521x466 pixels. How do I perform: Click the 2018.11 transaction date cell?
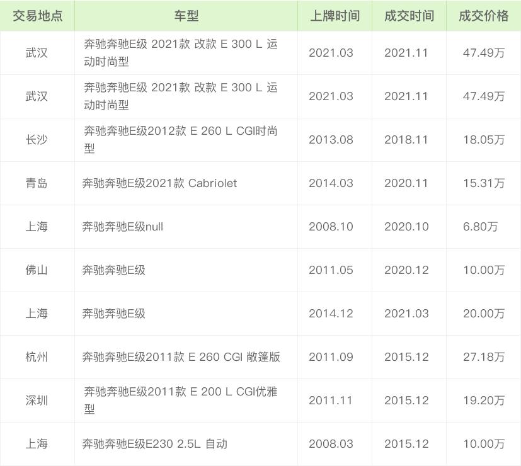(406, 140)
